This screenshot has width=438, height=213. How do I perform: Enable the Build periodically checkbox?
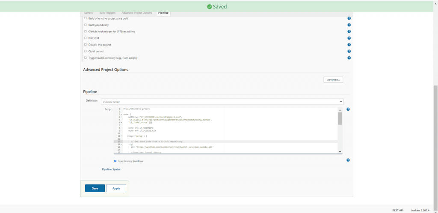[x=85, y=25]
